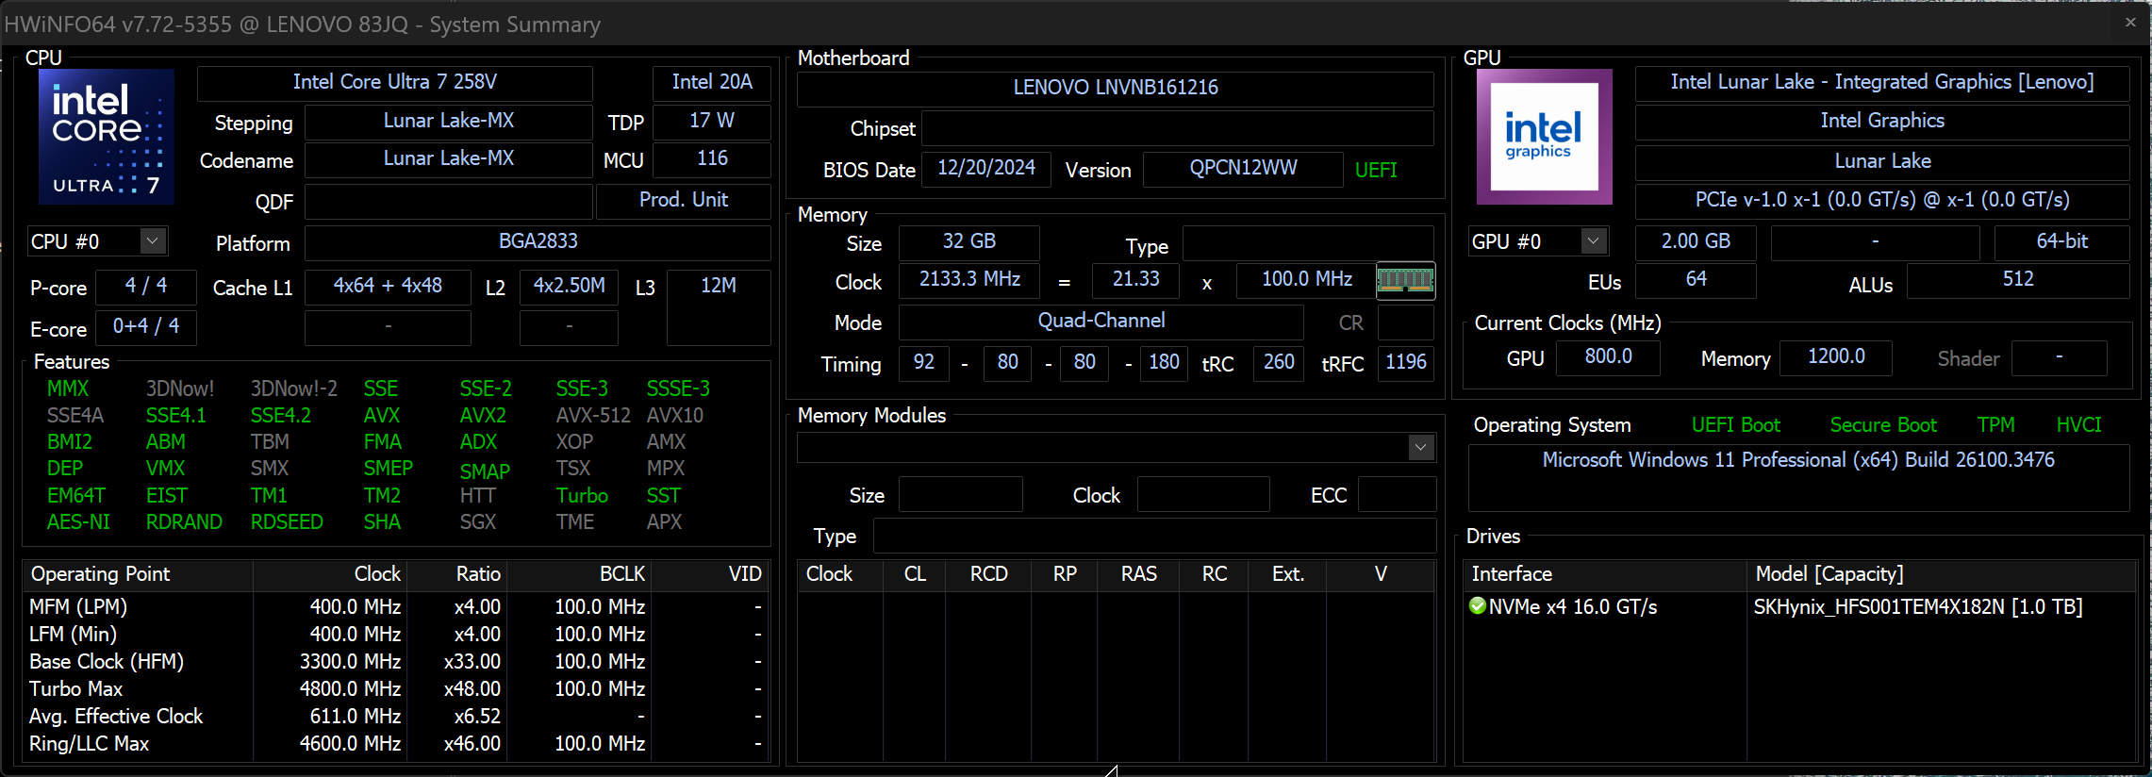Expand the Memory Modules dropdown list

click(1421, 448)
